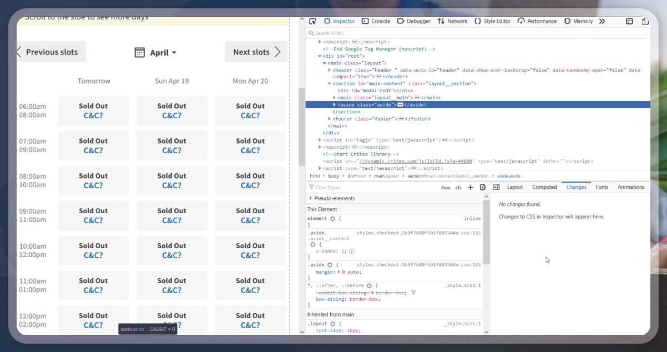Select body in the breadcrumb trail
Screen dimensions: 667x352
point(333,176)
